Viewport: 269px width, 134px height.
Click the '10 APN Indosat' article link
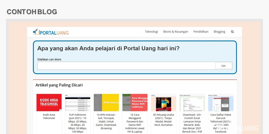tap(106, 122)
